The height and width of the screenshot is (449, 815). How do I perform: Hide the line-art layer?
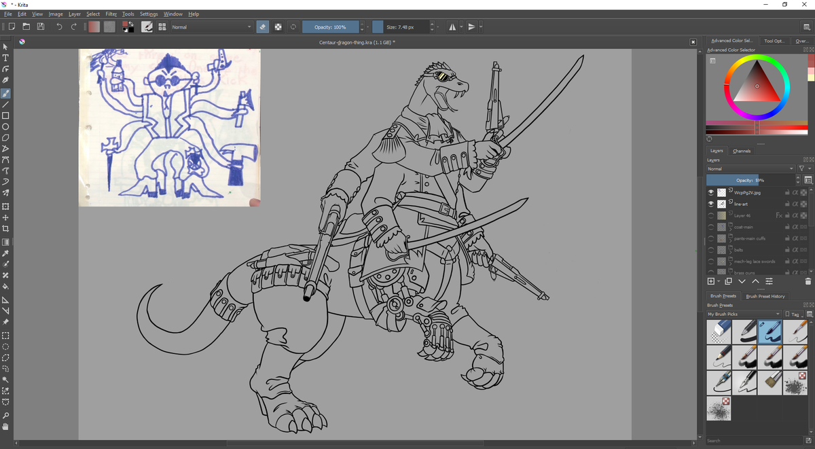click(x=711, y=204)
